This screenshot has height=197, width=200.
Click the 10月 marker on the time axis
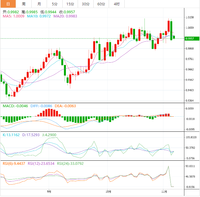[x=108, y=192]
